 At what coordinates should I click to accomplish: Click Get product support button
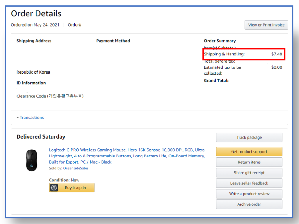click(x=249, y=152)
